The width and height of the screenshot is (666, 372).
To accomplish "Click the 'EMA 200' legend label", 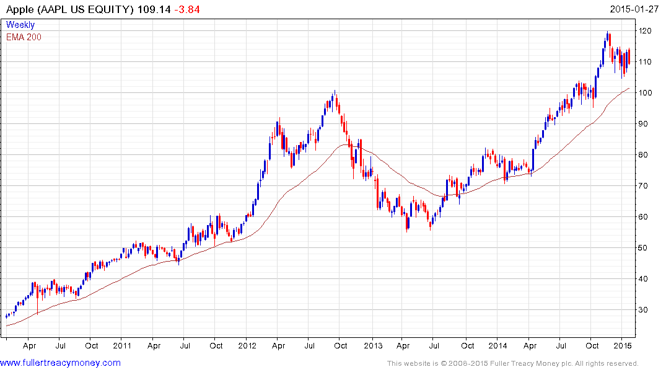I will pyautogui.click(x=24, y=37).
